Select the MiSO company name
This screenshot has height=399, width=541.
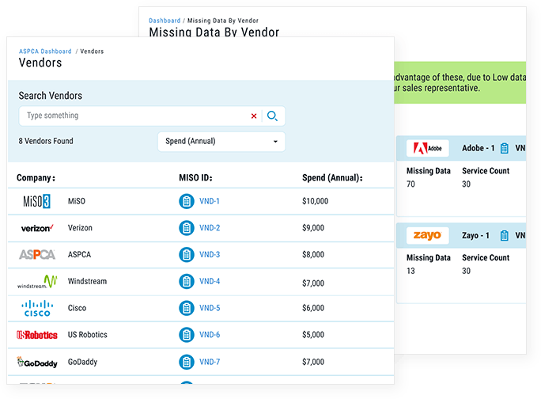click(x=76, y=201)
